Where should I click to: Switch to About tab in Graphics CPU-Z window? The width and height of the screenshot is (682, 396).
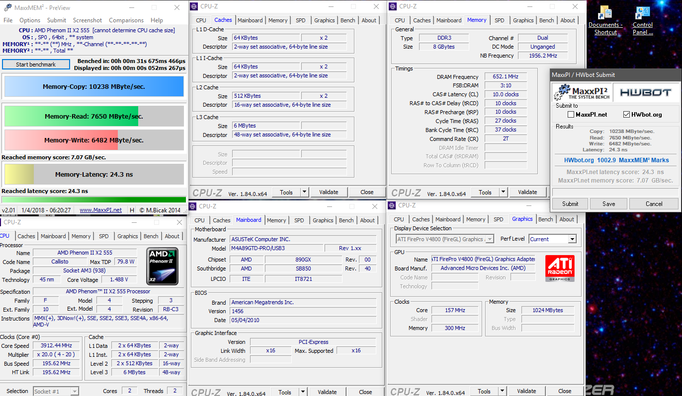(x=567, y=219)
